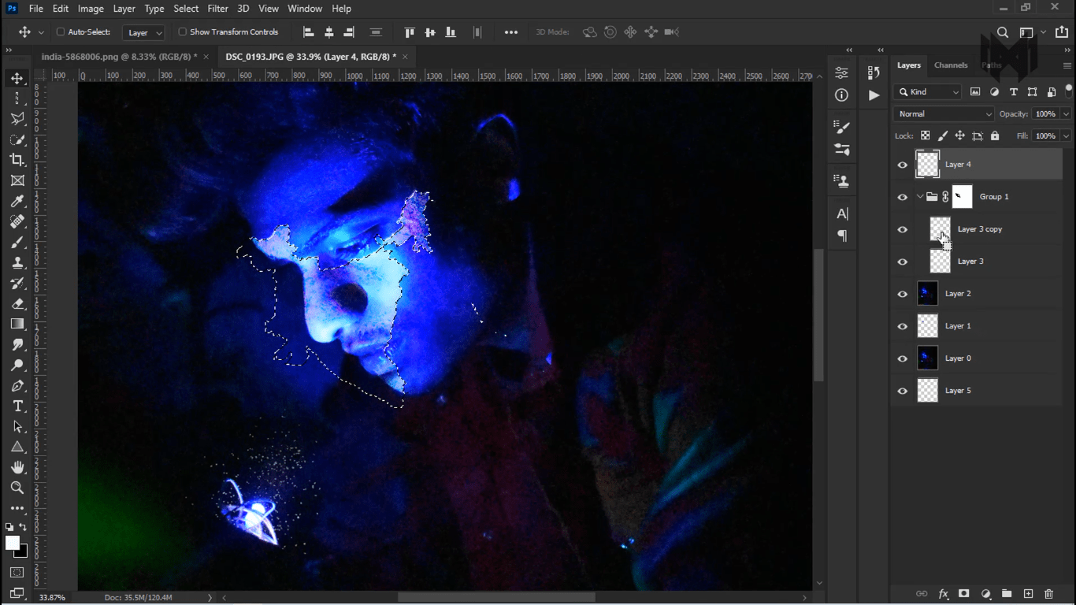
Task: Open layer style fx menu
Action: click(943, 594)
